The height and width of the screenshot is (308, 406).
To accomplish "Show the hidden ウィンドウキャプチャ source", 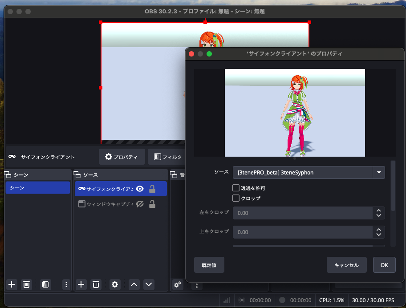I will coord(140,204).
